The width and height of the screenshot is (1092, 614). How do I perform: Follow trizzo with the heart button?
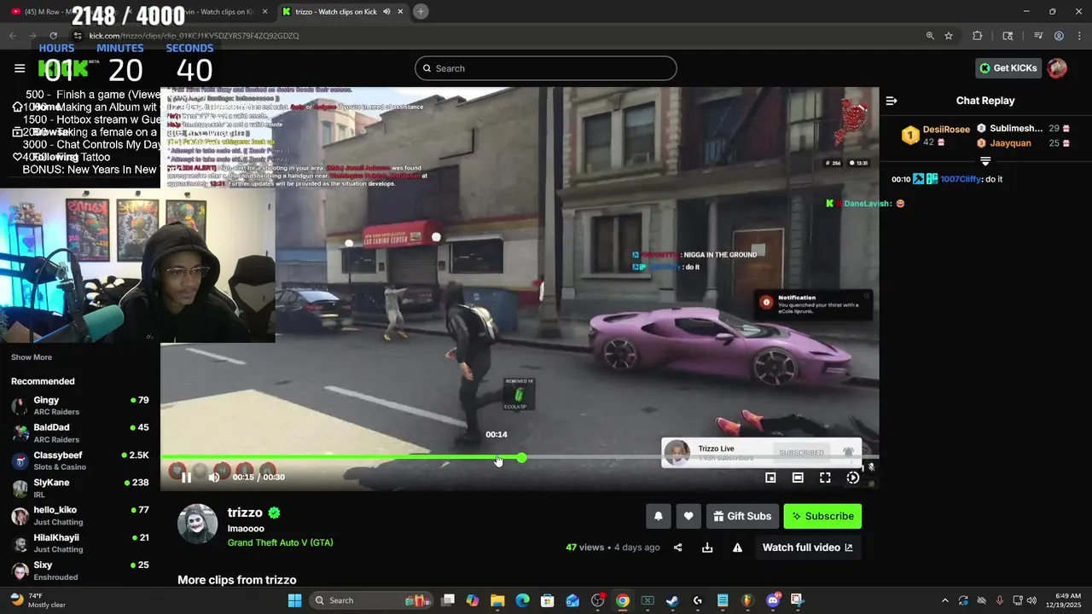[688, 516]
